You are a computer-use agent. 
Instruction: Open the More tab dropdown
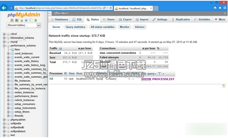coord(220,19)
